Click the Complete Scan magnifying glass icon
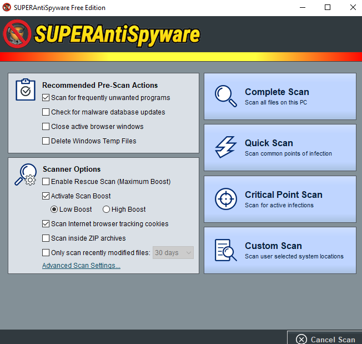Screen dimensions: 362x344 point(226,96)
